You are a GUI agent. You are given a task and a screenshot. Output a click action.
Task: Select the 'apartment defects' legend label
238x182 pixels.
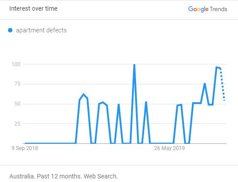[41, 30]
